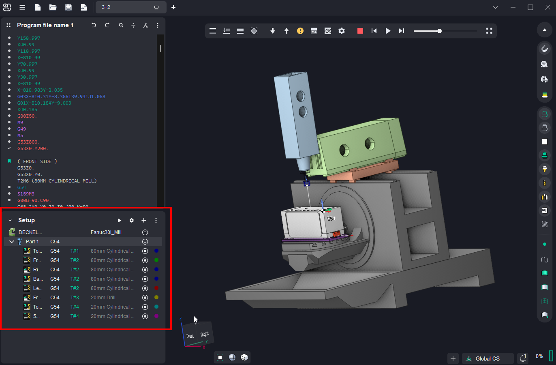Click the notification bell in the status bar
Image resolution: width=556 pixels, height=365 pixels.
tap(523, 358)
